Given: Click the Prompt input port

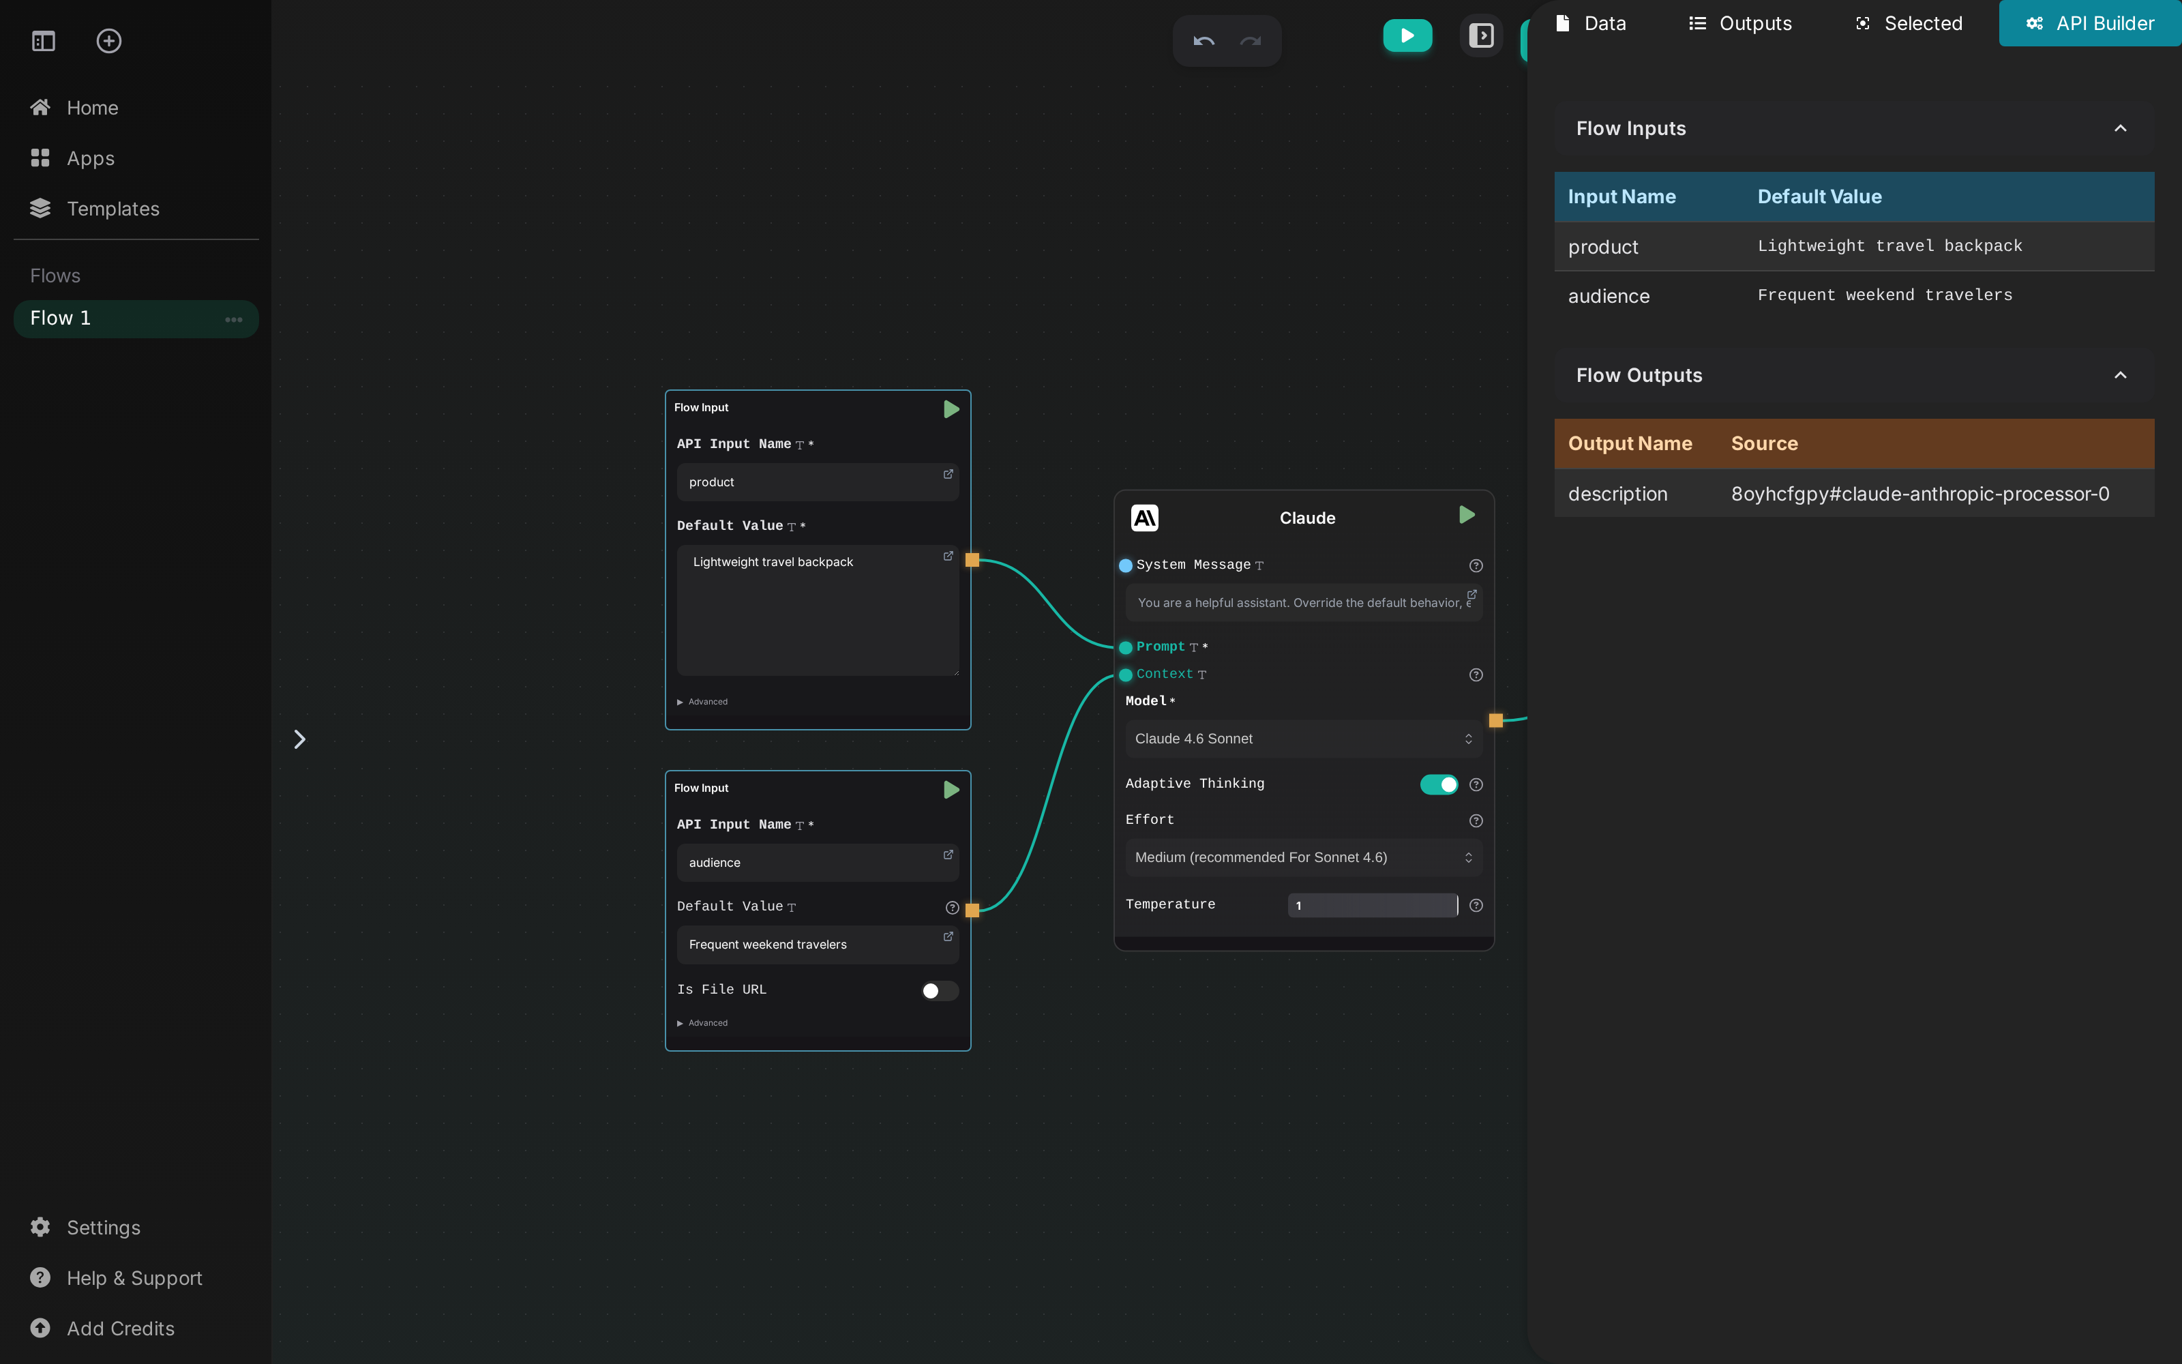Looking at the screenshot, I should (x=1125, y=648).
